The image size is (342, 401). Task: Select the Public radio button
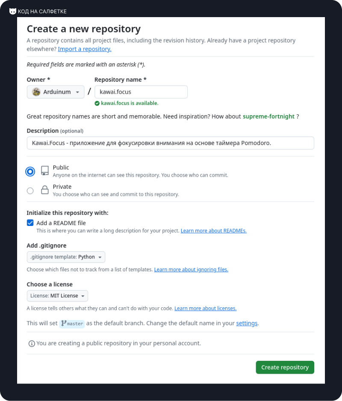30,171
